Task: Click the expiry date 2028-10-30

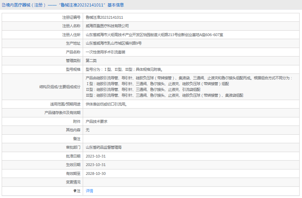Action: coord(96,174)
